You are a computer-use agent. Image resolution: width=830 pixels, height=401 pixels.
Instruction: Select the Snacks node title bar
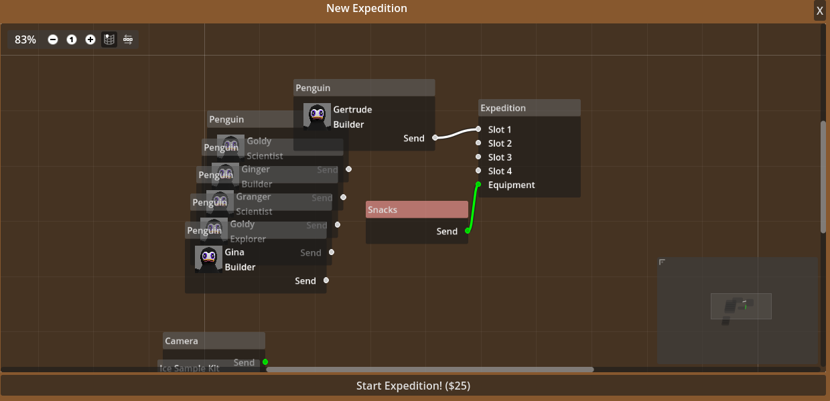tap(417, 210)
